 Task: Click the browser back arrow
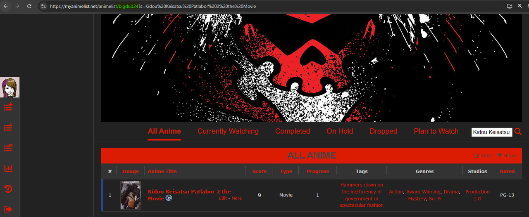tap(6, 6)
